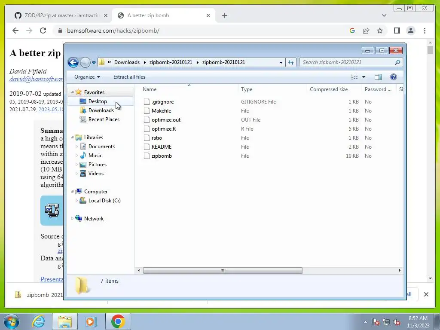Image resolution: width=440 pixels, height=330 pixels.
Task: Refresh the Explorer folder view
Action: pos(291,62)
